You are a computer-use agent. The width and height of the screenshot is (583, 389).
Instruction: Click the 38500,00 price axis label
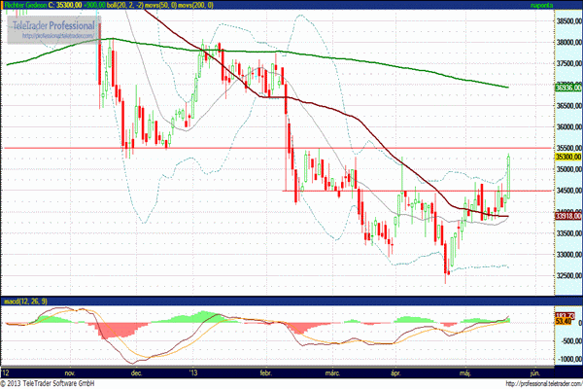(568, 21)
